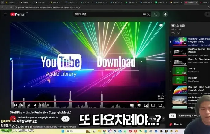Focus the search field with 팡이요 브금
The width and height of the screenshot is (210, 134).
[108, 14]
